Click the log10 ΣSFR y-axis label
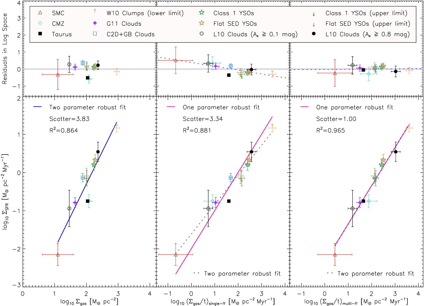 click(x=5, y=192)
